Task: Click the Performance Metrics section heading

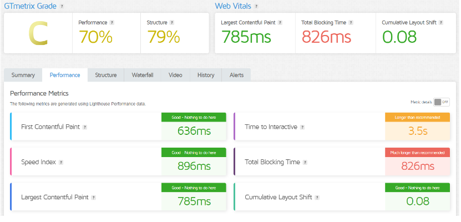Action: coord(39,93)
